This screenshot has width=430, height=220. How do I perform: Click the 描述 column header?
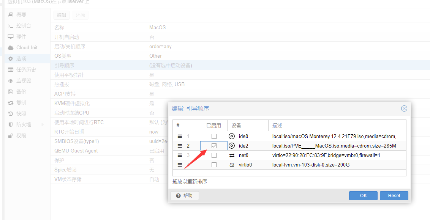[337, 126]
